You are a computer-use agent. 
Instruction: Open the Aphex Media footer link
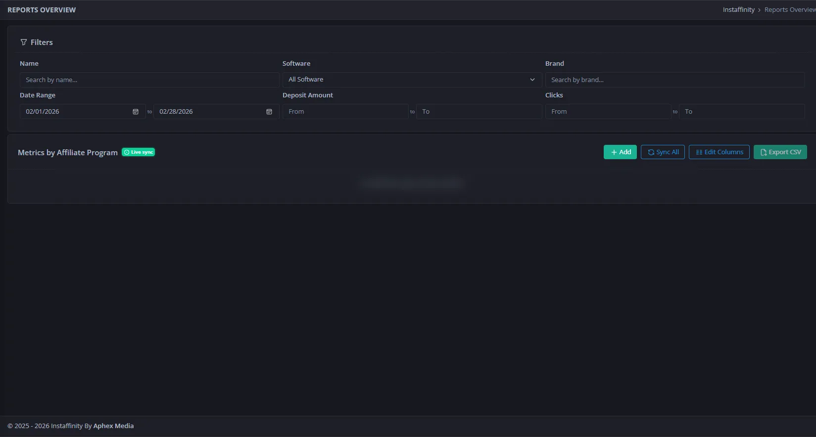pyautogui.click(x=113, y=426)
